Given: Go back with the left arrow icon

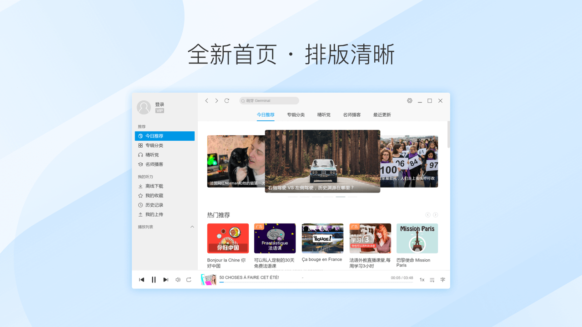Looking at the screenshot, I should [x=206, y=101].
